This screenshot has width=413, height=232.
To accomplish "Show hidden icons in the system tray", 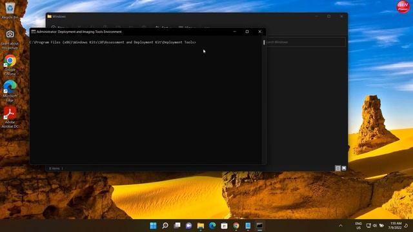I will pos(341,226).
